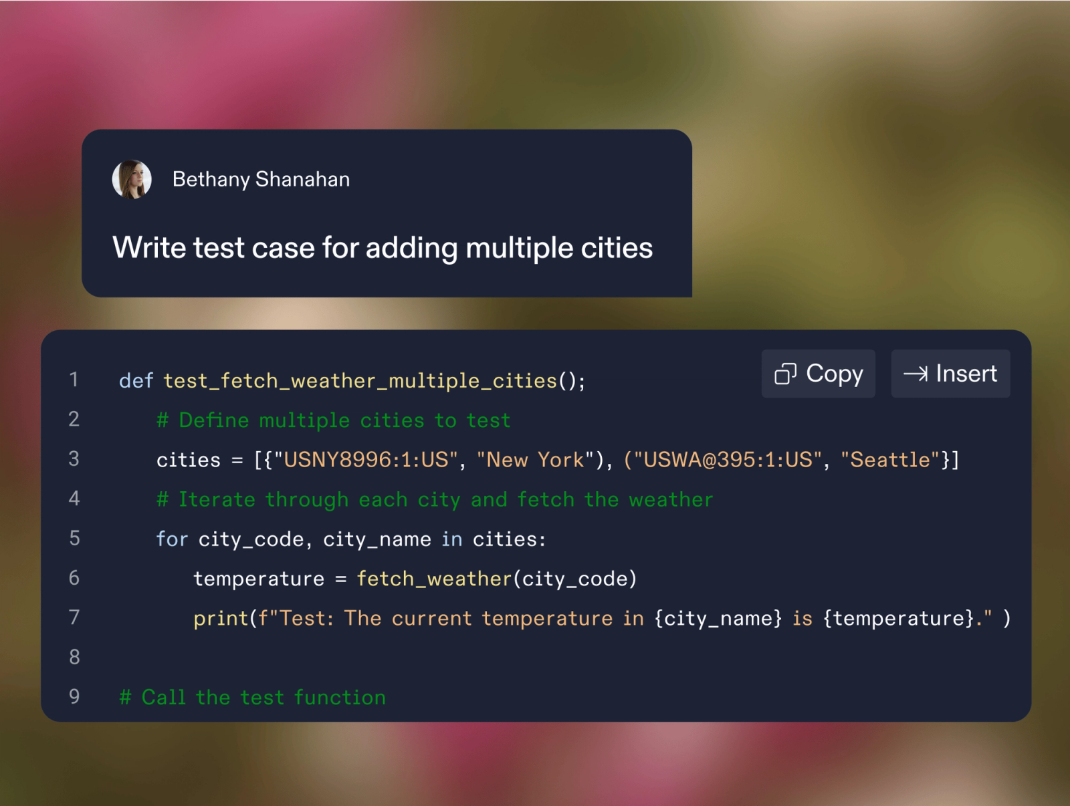Click the 'Define multiple cities to test' comment
The image size is (1070, 806).
[333, 420]
